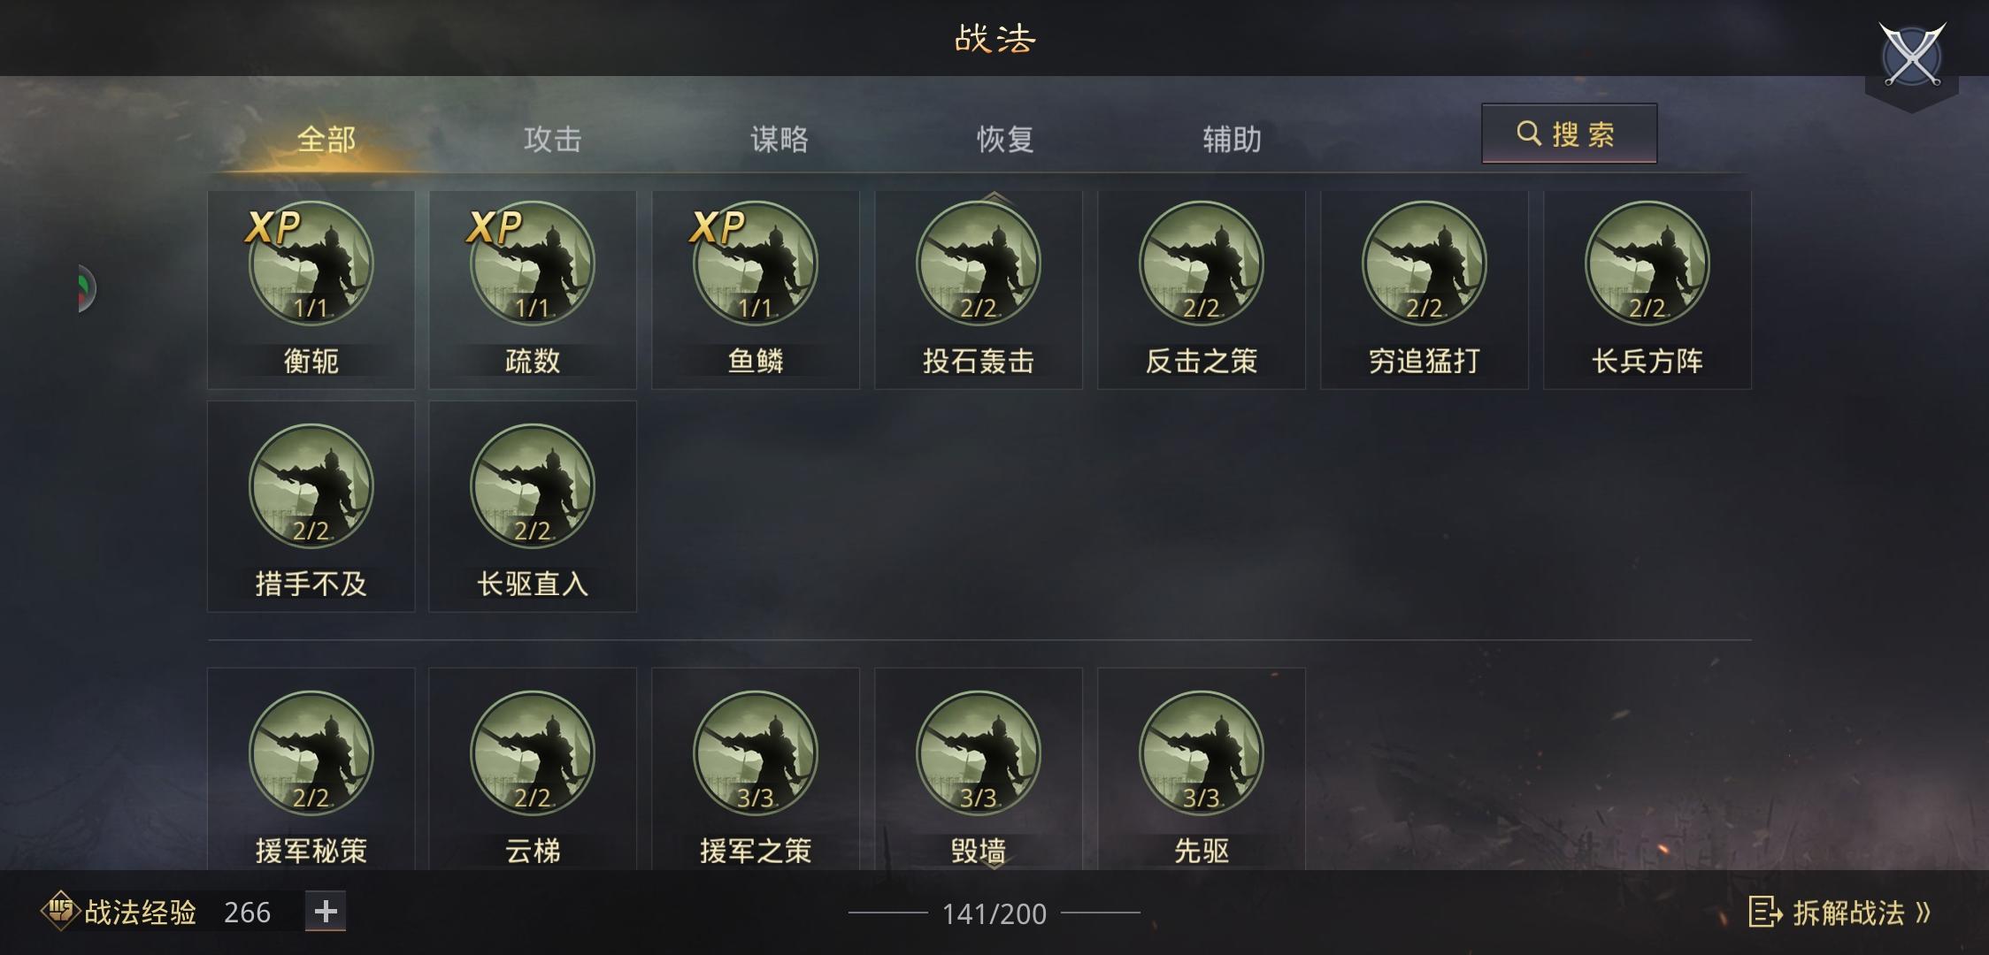This screenshot has width=1989, height=955.
Task: Choose the 鱼鳞 tactic icon
Action: tap(756, 264)
